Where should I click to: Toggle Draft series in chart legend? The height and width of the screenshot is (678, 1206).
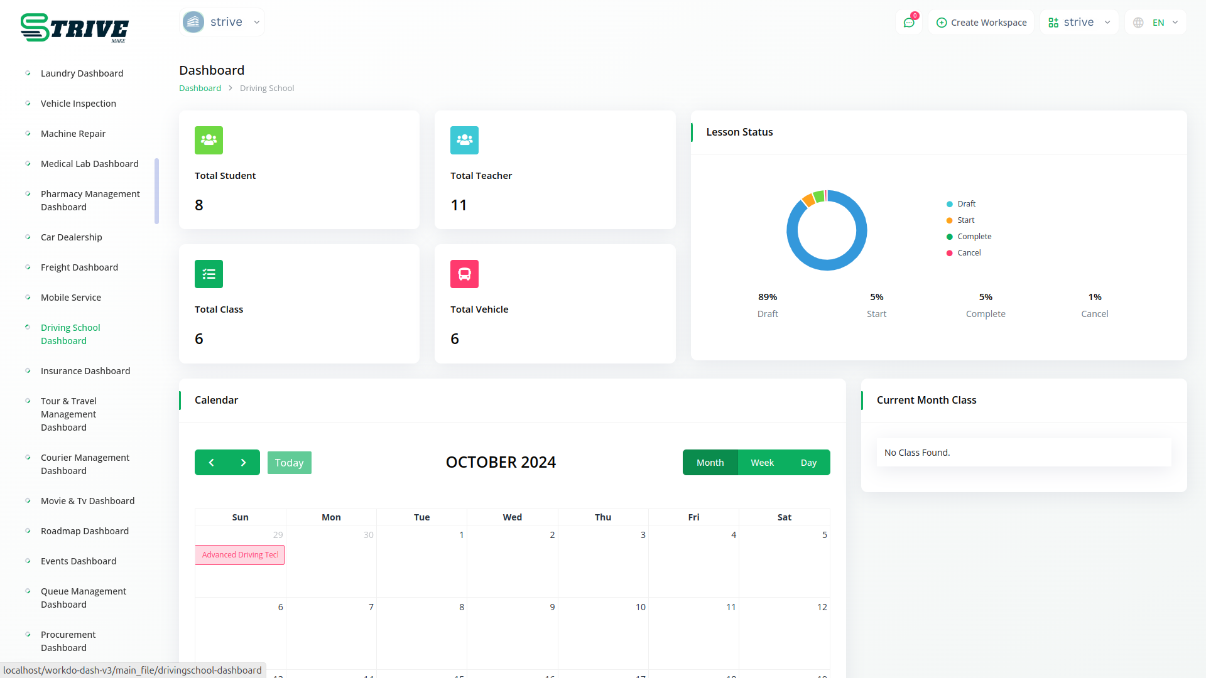pos(965,204)
